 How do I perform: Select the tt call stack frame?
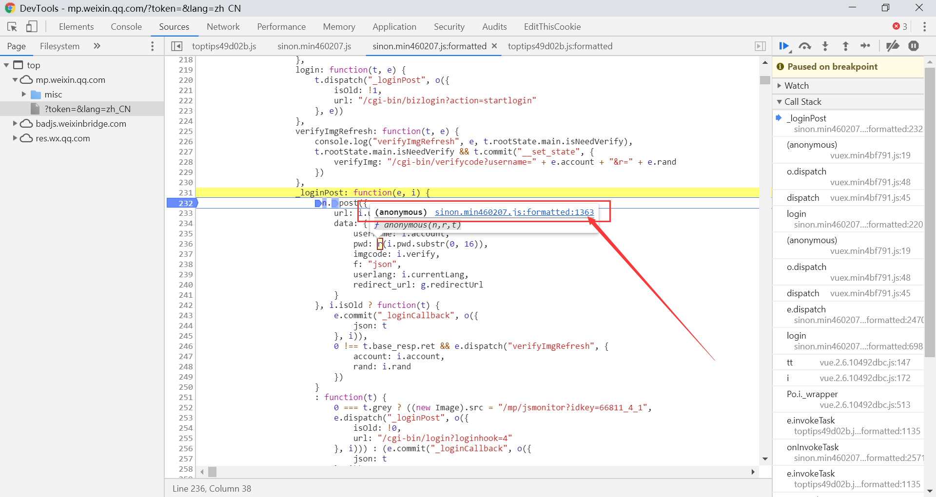849,363
